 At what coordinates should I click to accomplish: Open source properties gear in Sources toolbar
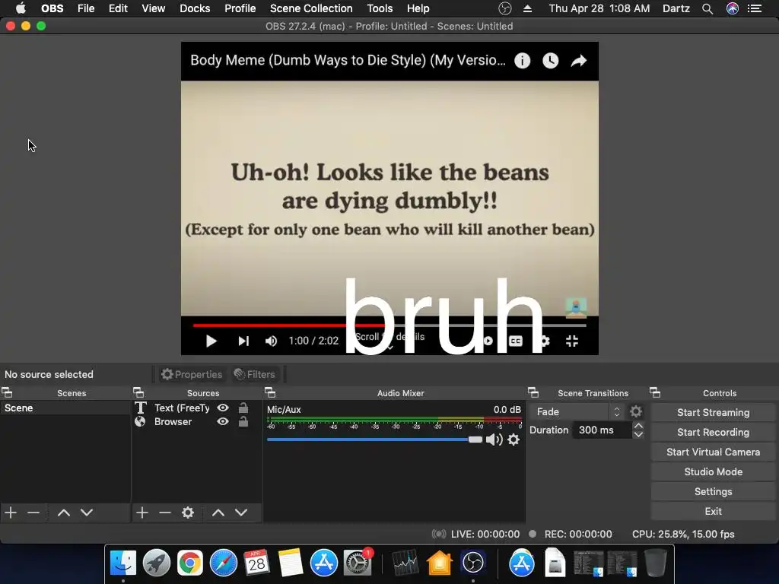(188, 513)
